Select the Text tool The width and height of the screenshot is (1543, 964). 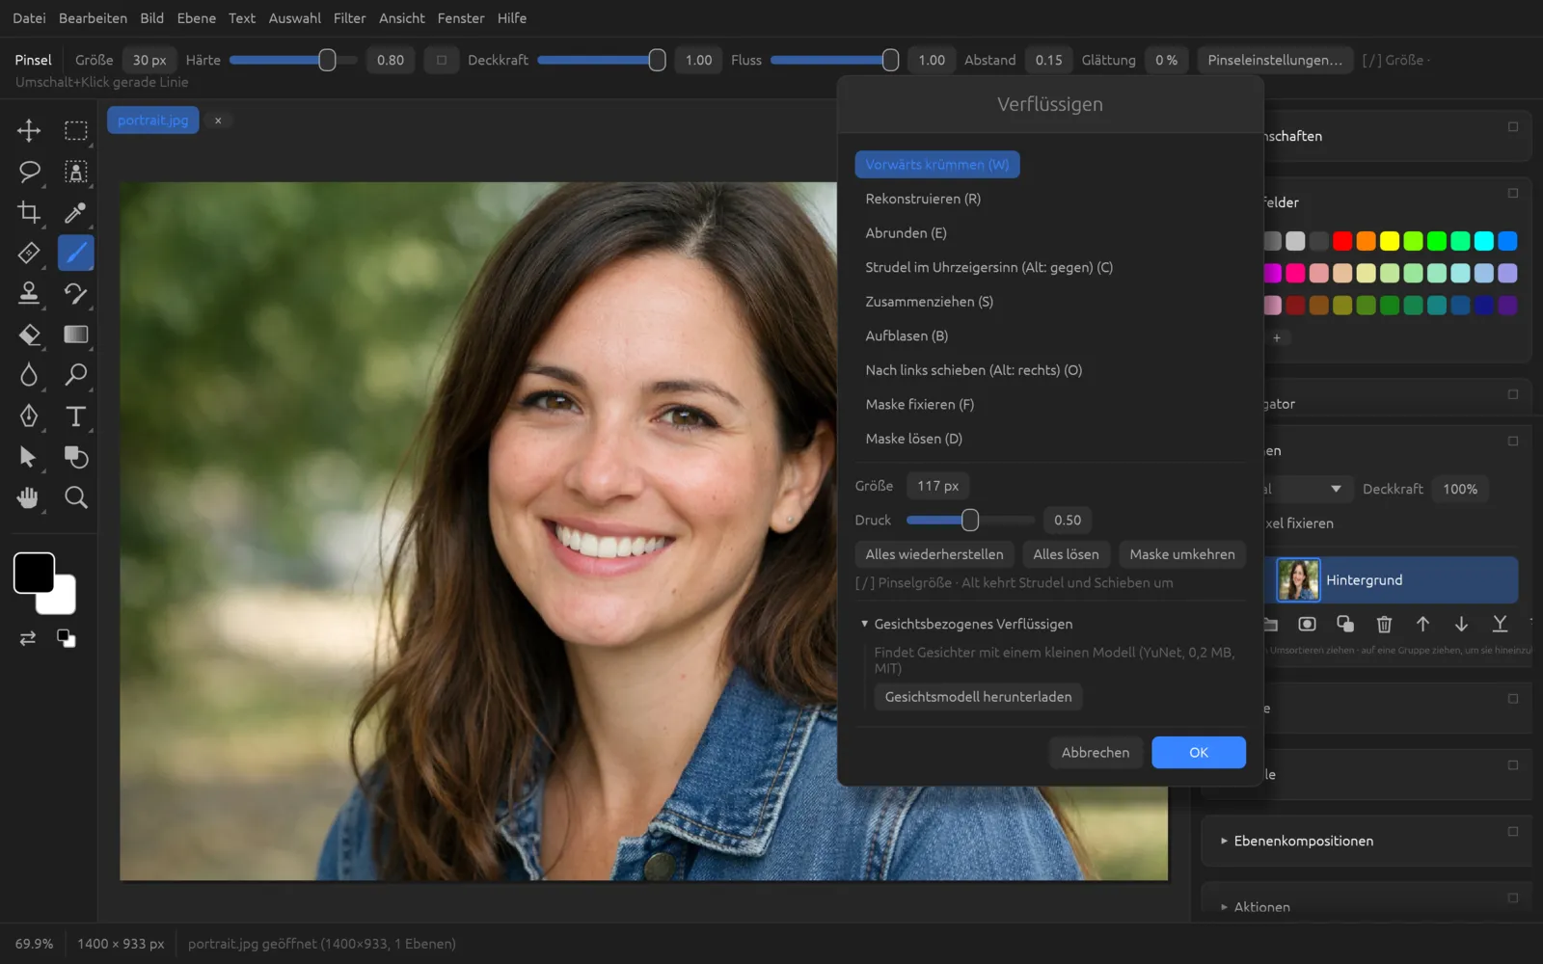coord(76,415)
